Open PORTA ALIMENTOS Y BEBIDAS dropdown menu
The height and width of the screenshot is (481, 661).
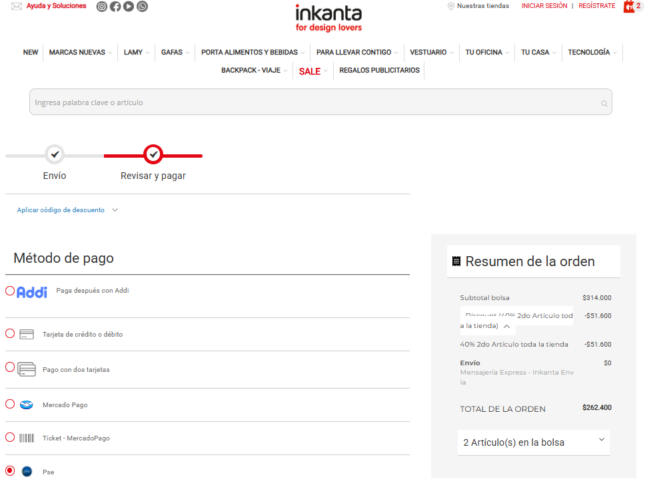(253, 52)
